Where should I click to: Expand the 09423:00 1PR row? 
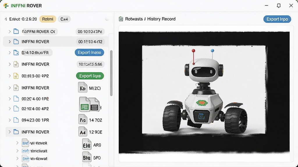10,120
